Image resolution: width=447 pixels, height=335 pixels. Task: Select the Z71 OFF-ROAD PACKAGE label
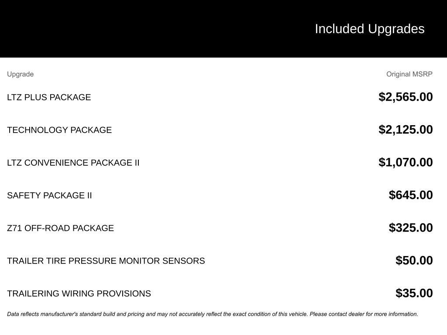click(60, 228)
